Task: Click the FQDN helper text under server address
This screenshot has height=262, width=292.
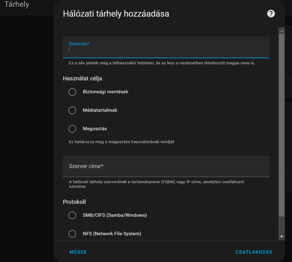Action: [156, 184]
